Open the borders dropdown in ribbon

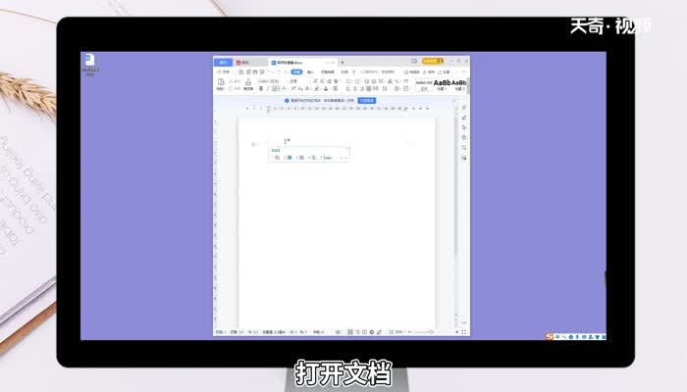coord(406,89)
